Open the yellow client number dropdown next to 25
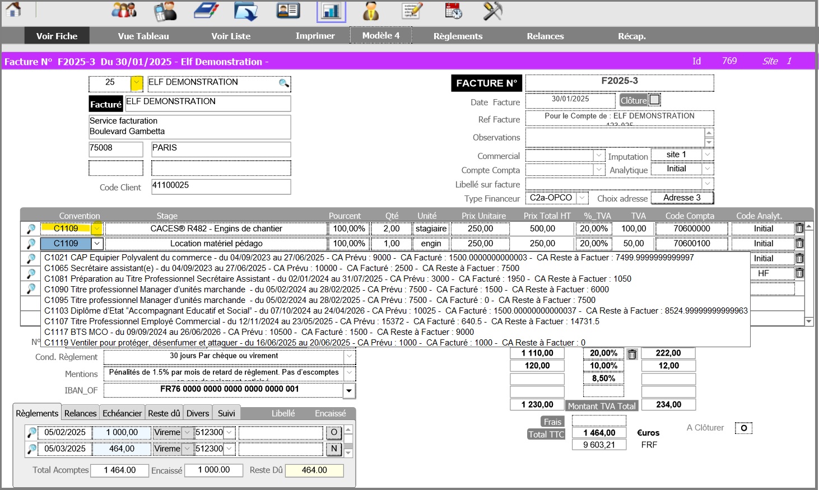The height and width of the screenshot is (490, 819). 137,83
